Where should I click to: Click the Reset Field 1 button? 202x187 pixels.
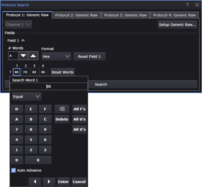pyautogui.click(x=89, y=56)
